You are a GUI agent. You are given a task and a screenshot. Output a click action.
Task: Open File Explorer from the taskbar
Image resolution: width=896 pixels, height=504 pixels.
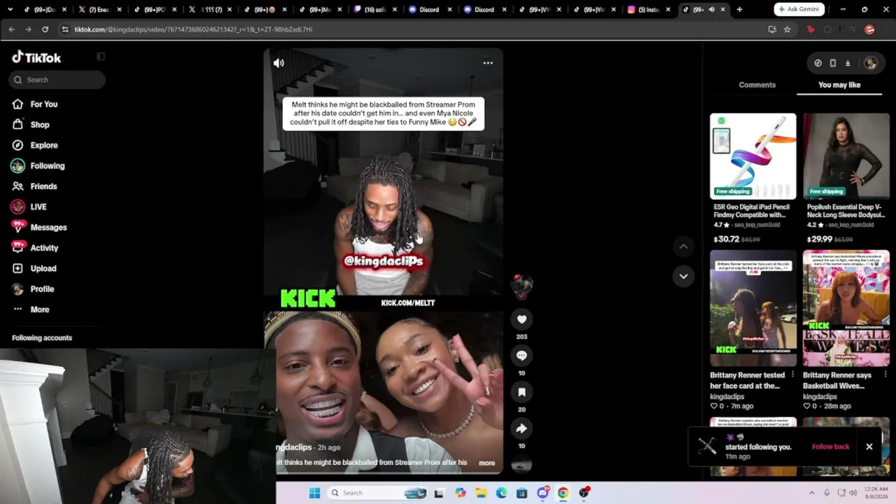481,493
